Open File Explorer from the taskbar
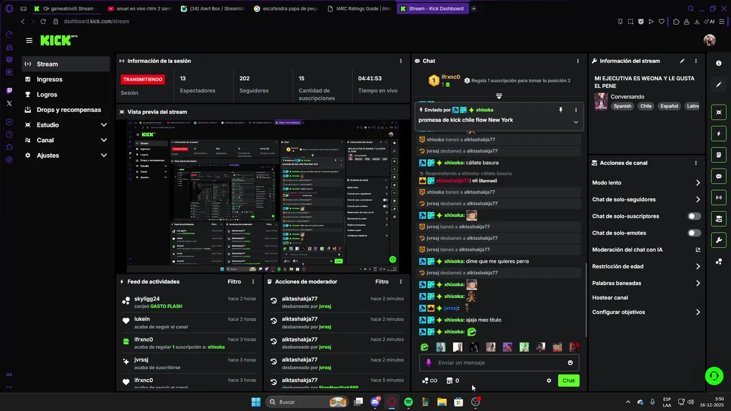 click(441, 402)
